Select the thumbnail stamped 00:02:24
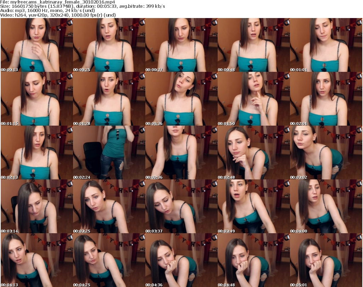This screenshot has height=287, width=363. (109, 153)
